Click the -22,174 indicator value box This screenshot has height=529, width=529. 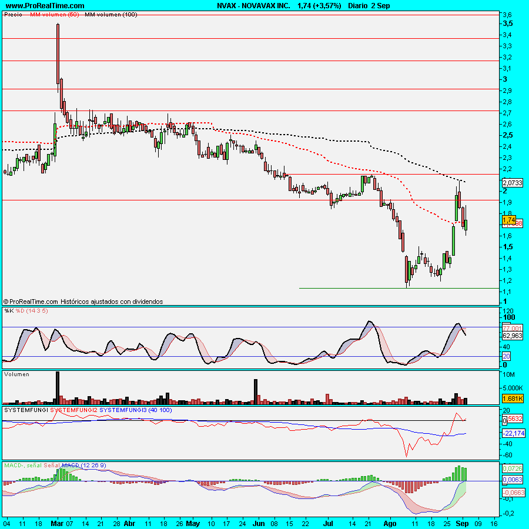click(x=514, y=433)
